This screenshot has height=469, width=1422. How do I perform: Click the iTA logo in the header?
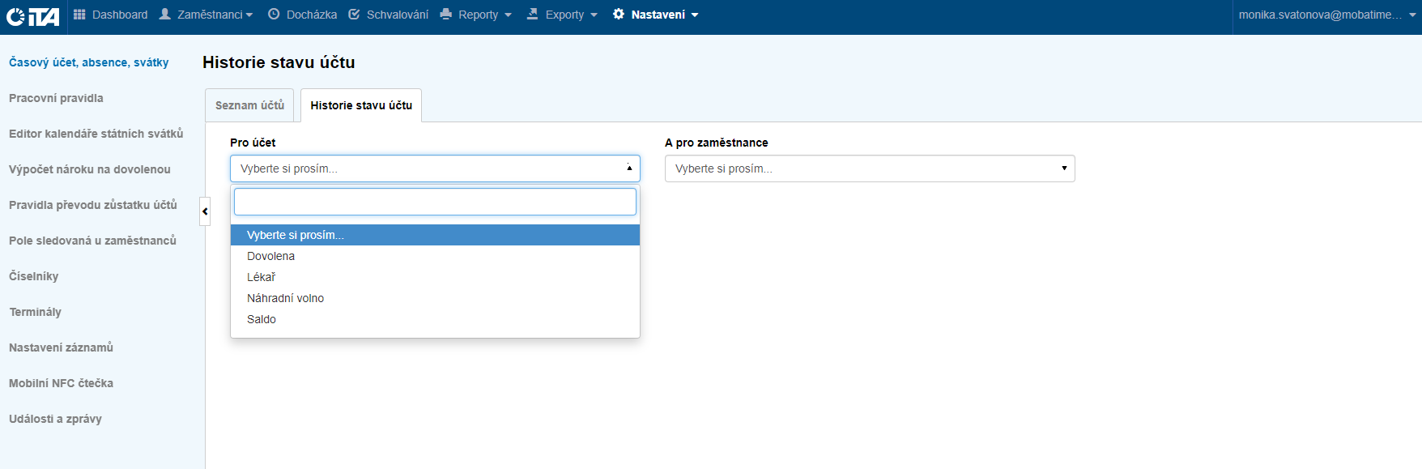click(33, 16)
